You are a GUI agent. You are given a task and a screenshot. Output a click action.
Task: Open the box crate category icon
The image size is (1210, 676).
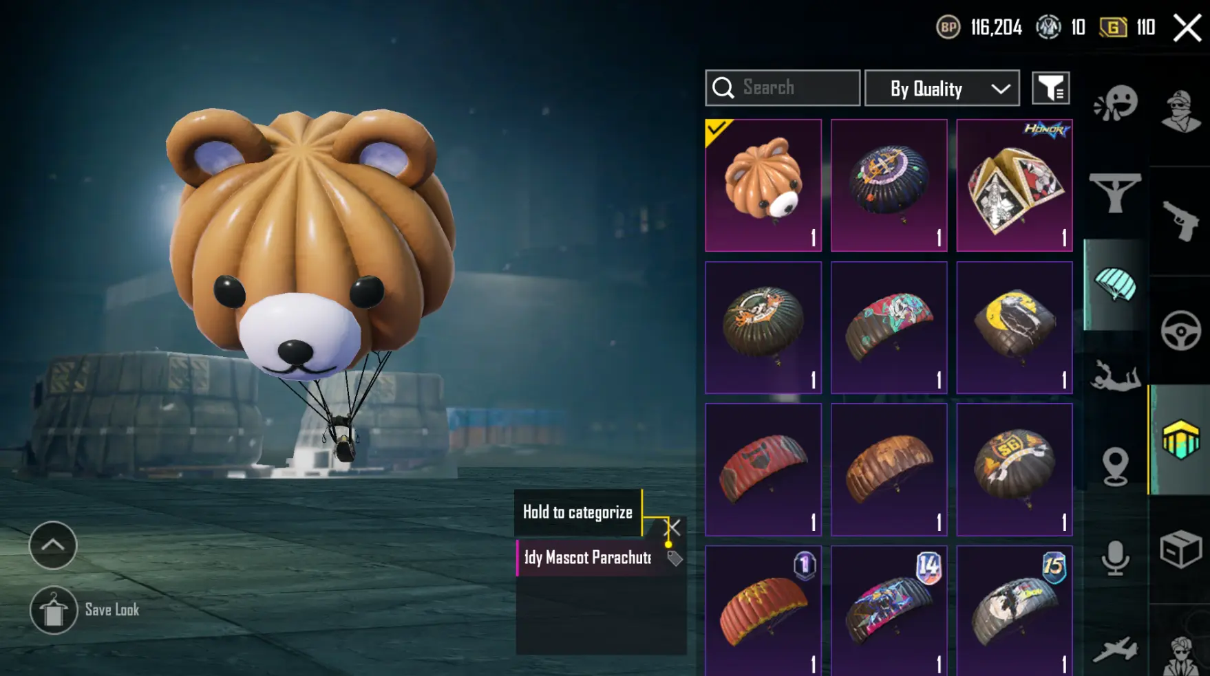[1180, 549]
